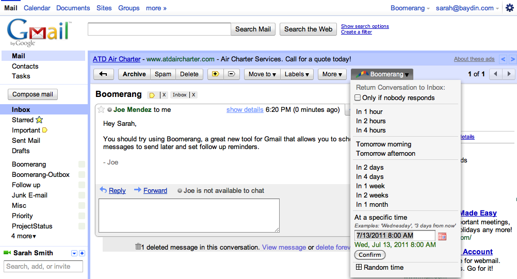Click the Search the Web button
The height and width of the screenshot is (279, 517).
point(308,29)
